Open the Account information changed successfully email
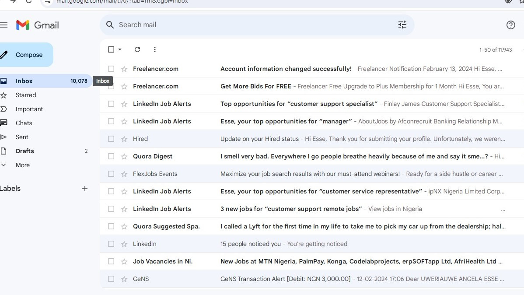524x295 pixels. click(312, 69)
